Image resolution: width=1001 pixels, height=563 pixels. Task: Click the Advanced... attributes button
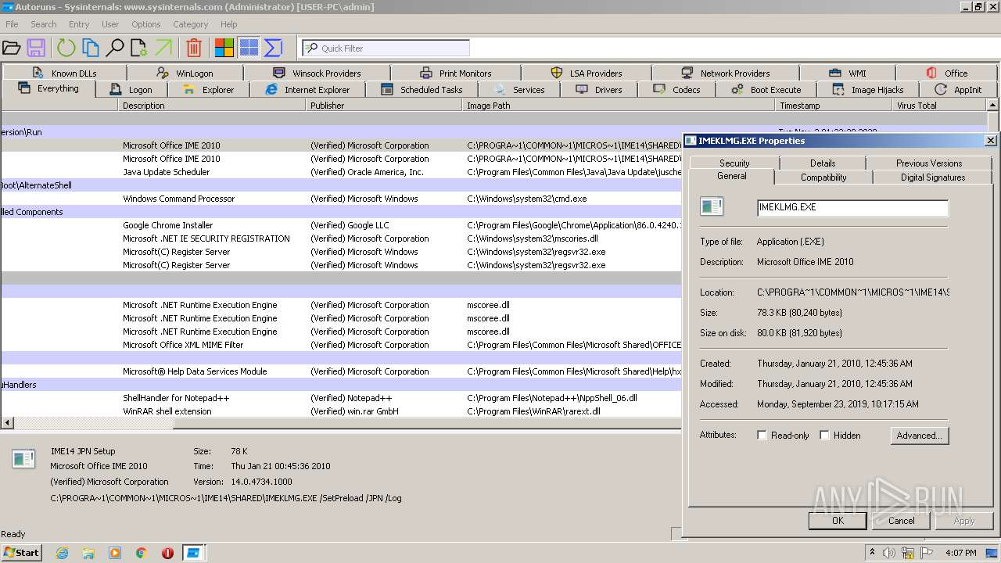click(920, 436)
